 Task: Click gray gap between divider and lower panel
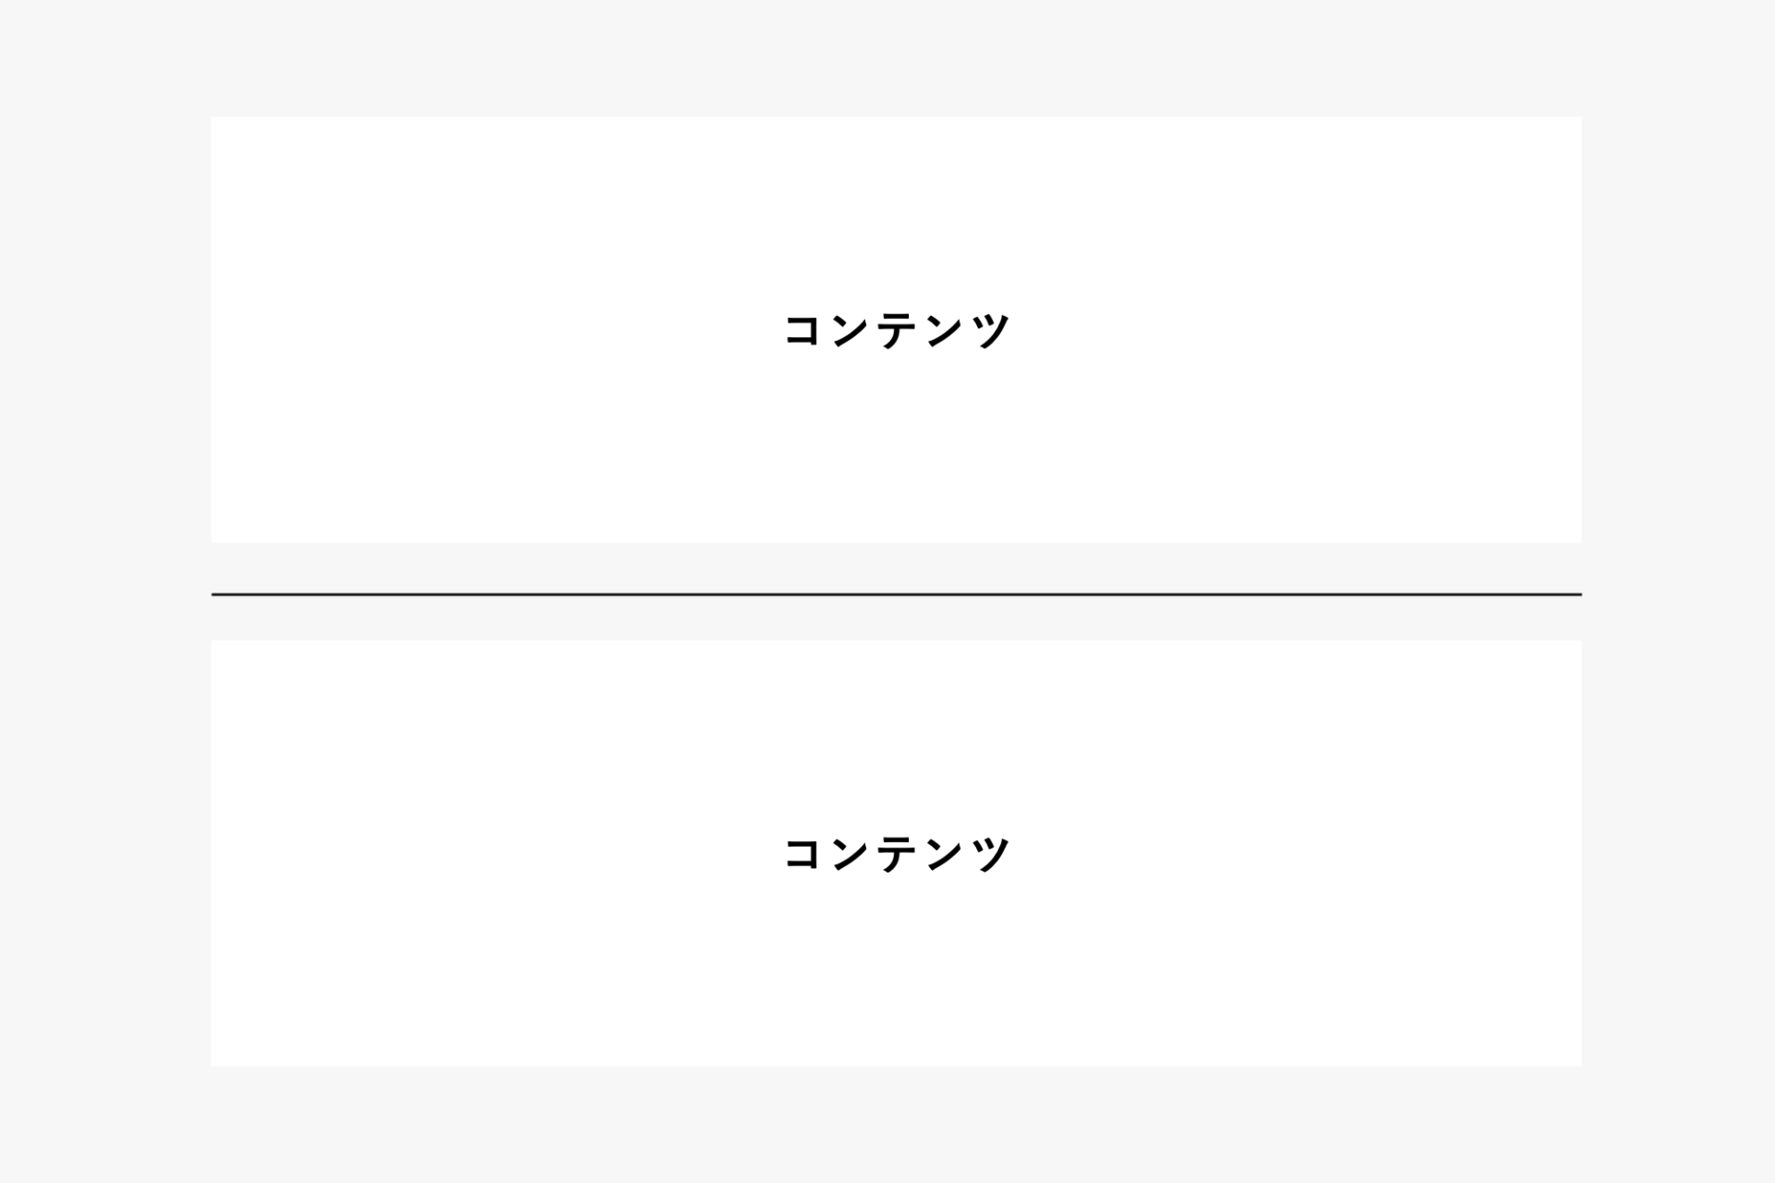coord(896,618)
